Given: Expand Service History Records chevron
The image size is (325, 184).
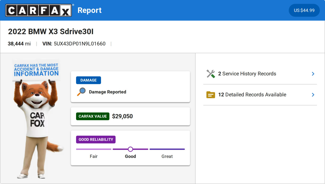Looking at the screenshot, I should click(x=313, y=74).
